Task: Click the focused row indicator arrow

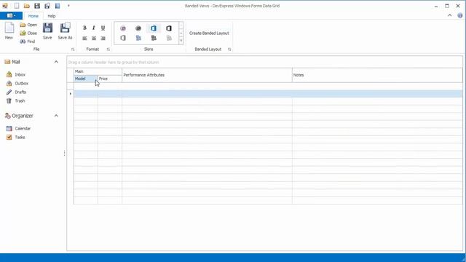Action: (x=71, y=94)
